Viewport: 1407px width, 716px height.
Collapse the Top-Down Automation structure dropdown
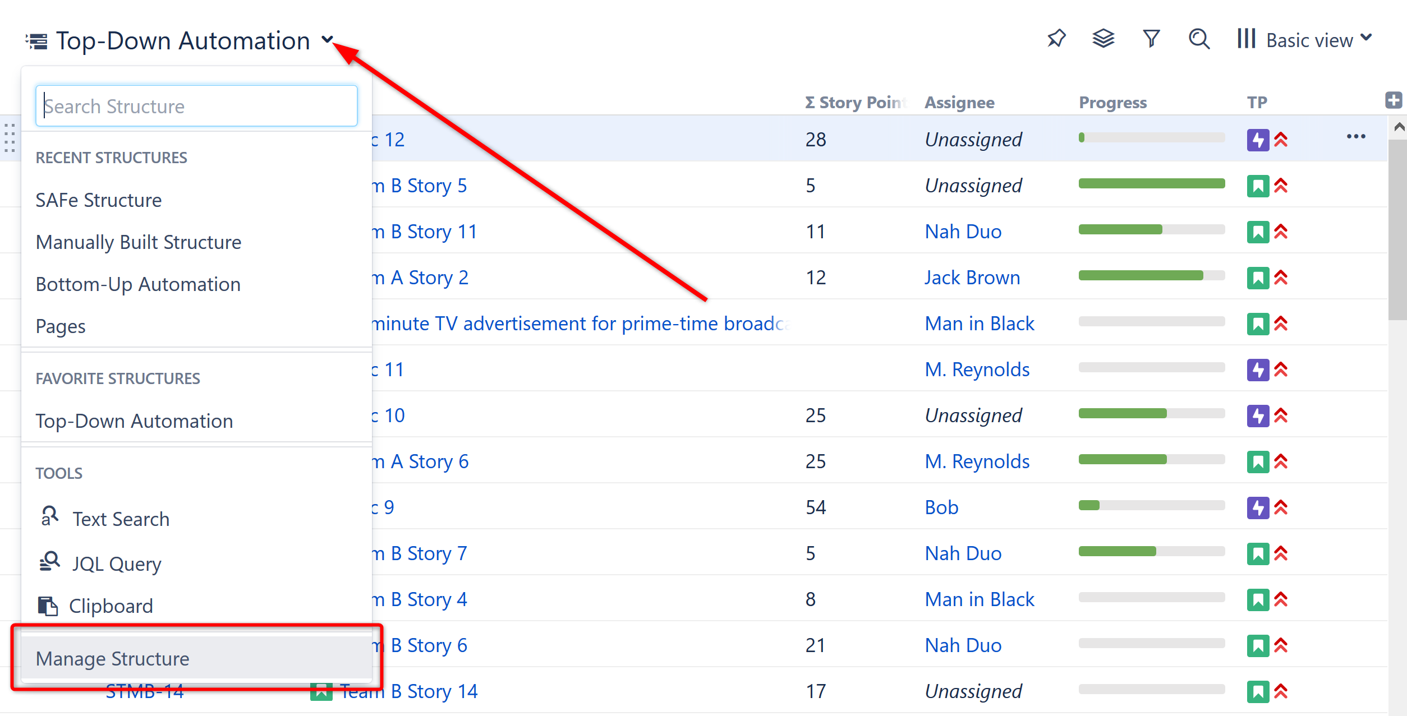(x=328, y=39)
